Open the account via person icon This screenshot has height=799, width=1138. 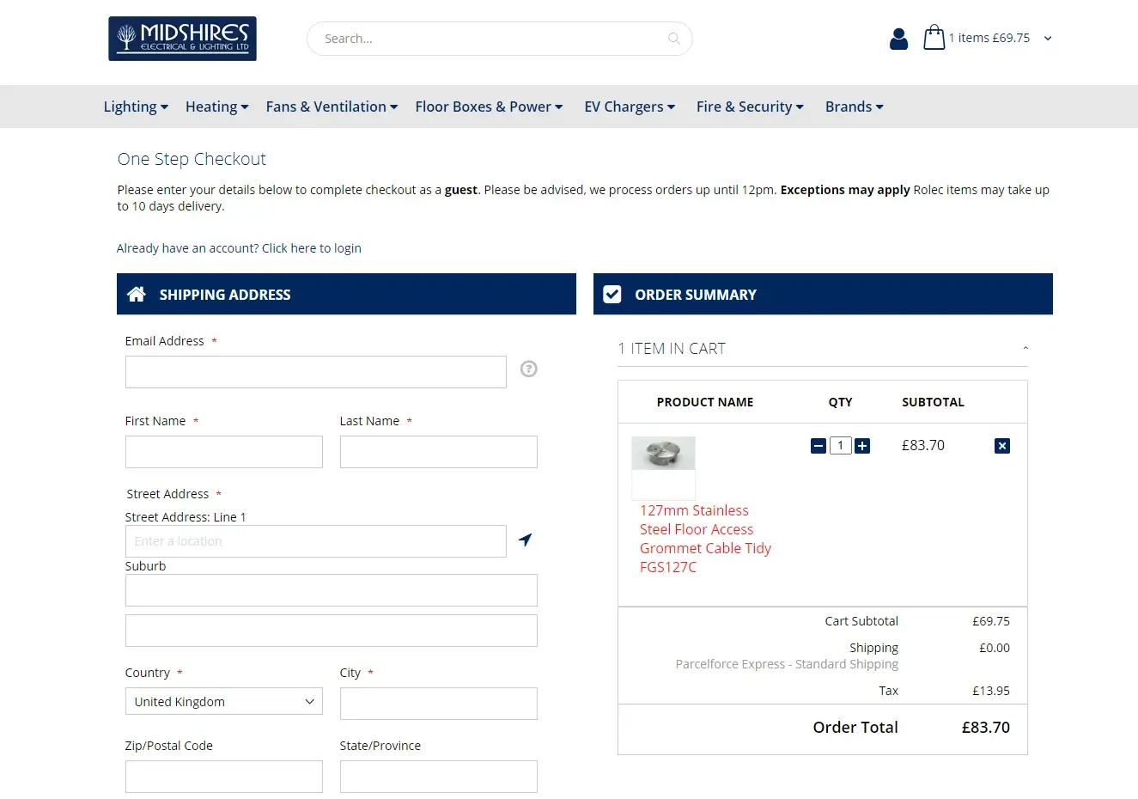[898, 38]
